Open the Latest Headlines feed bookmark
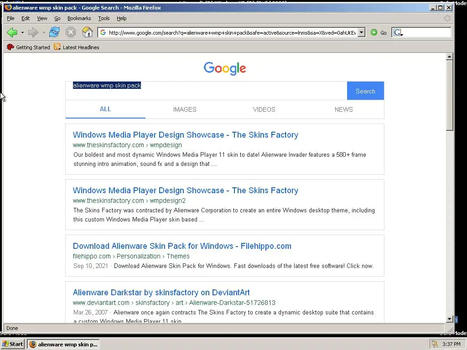467x350 pixels. coord(77,47)
